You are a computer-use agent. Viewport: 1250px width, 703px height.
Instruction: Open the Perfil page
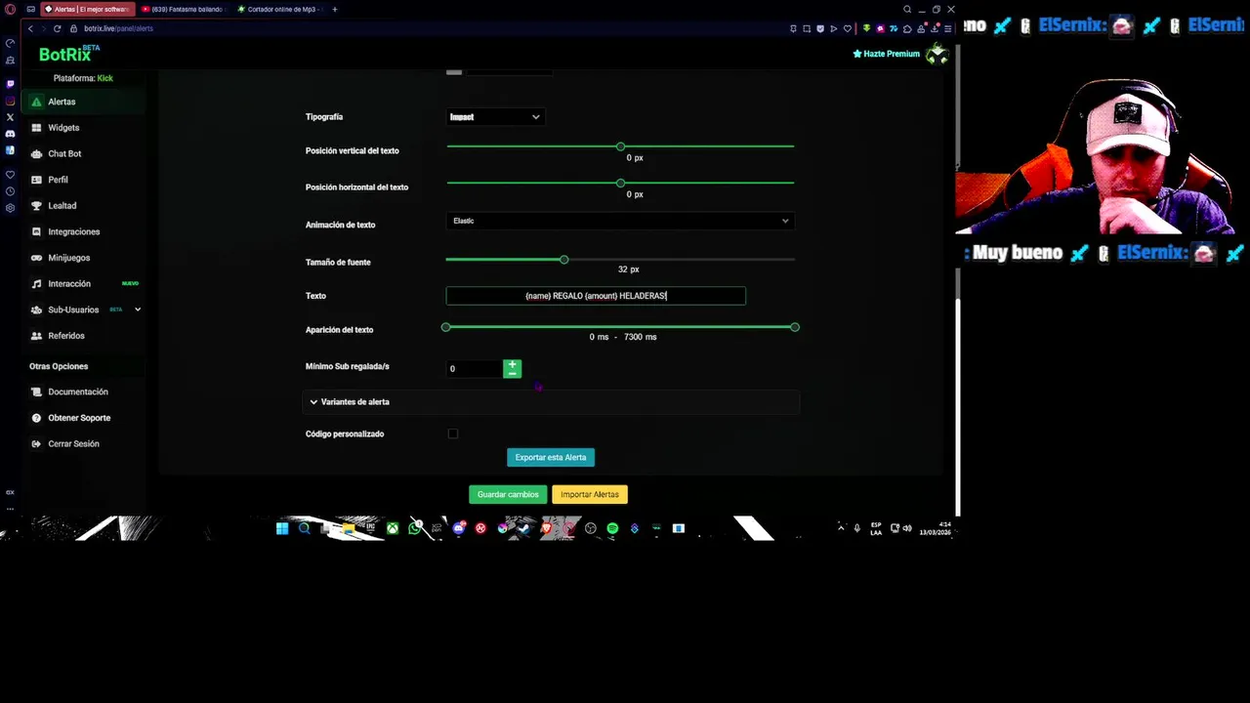[x=83, y=180]
